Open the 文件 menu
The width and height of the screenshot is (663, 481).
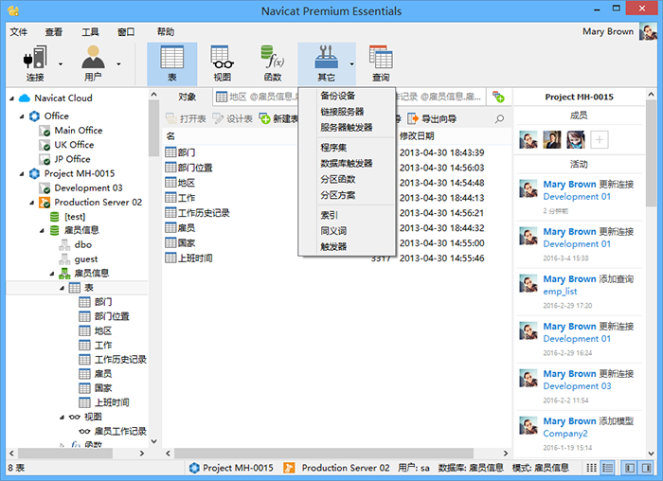click(x=18, y=32)
